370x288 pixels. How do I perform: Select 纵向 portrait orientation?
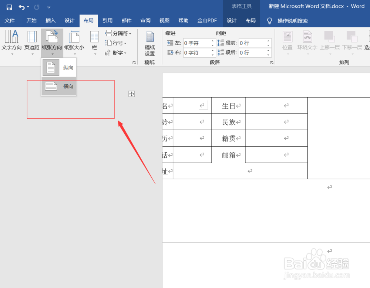pyautogui.click(x=59, y=67)
